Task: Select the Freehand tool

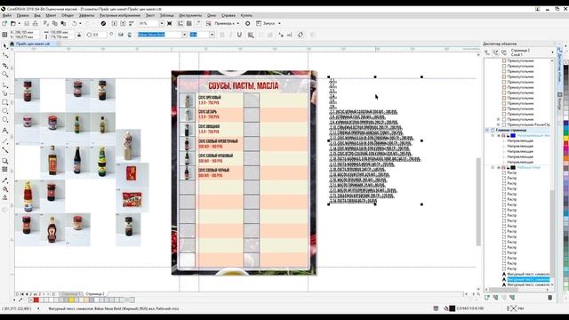Action: (x=5, y=85)
